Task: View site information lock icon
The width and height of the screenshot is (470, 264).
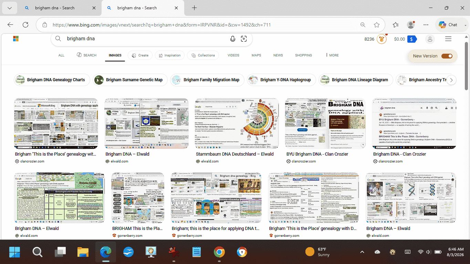Action: [x=44, y=25]
